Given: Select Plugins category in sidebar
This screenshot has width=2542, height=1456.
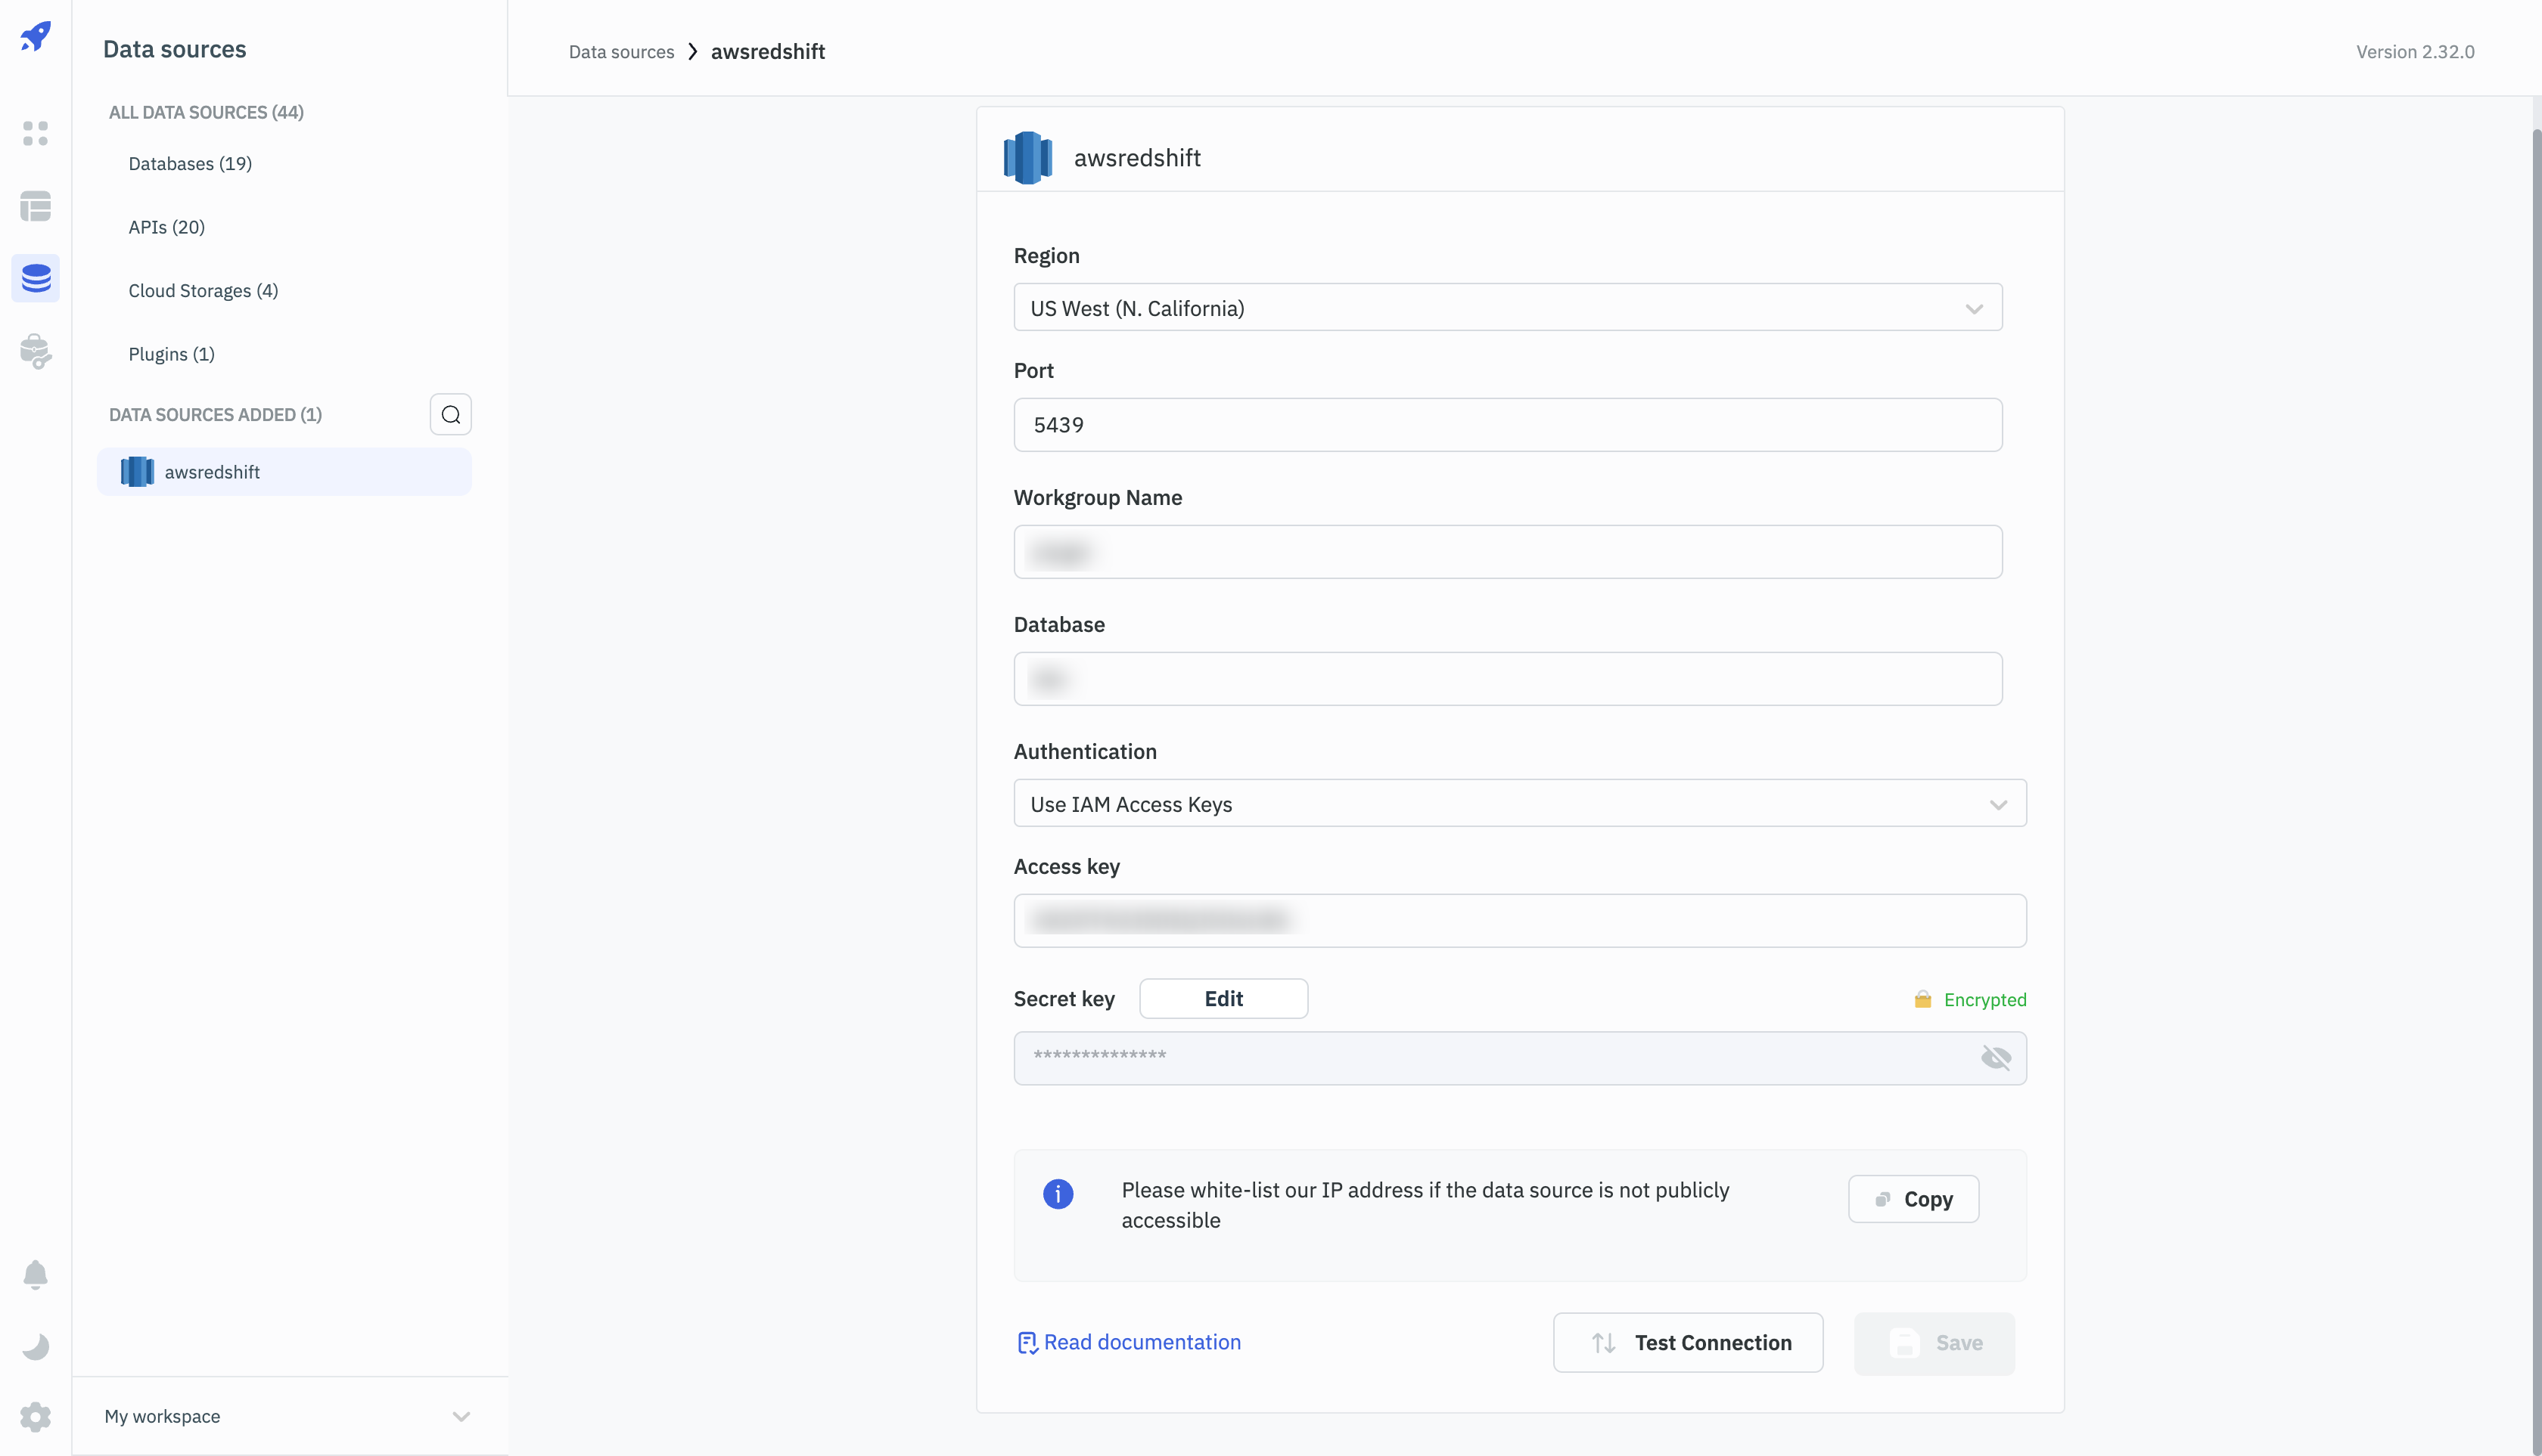Looking at the screenshot, I should tap(169, 354).
